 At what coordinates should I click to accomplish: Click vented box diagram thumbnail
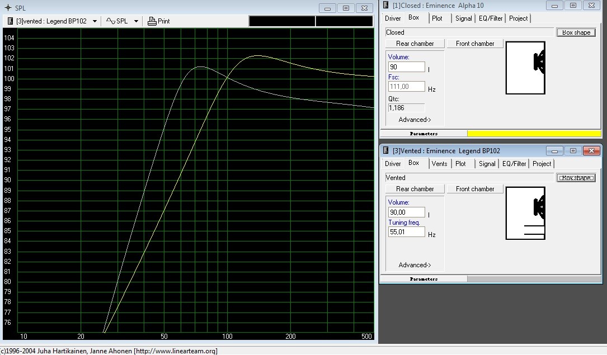click(x=525, y=213)
